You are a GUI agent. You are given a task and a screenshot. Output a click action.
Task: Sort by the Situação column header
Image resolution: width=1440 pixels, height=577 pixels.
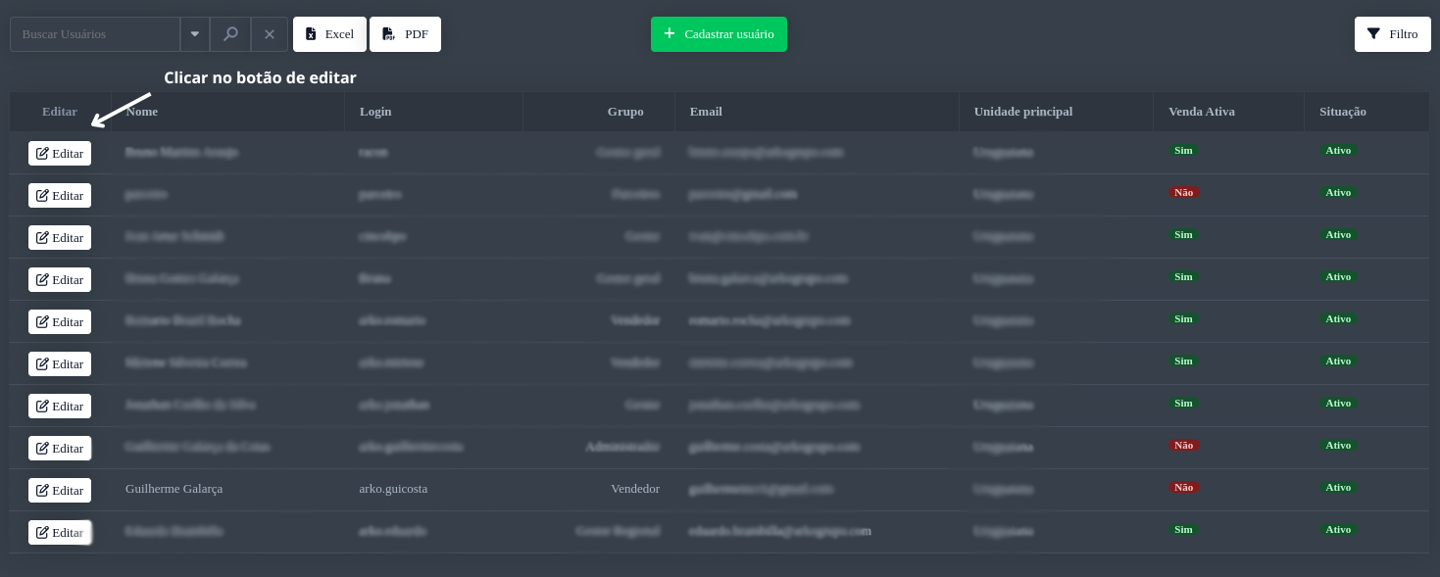1343,112
